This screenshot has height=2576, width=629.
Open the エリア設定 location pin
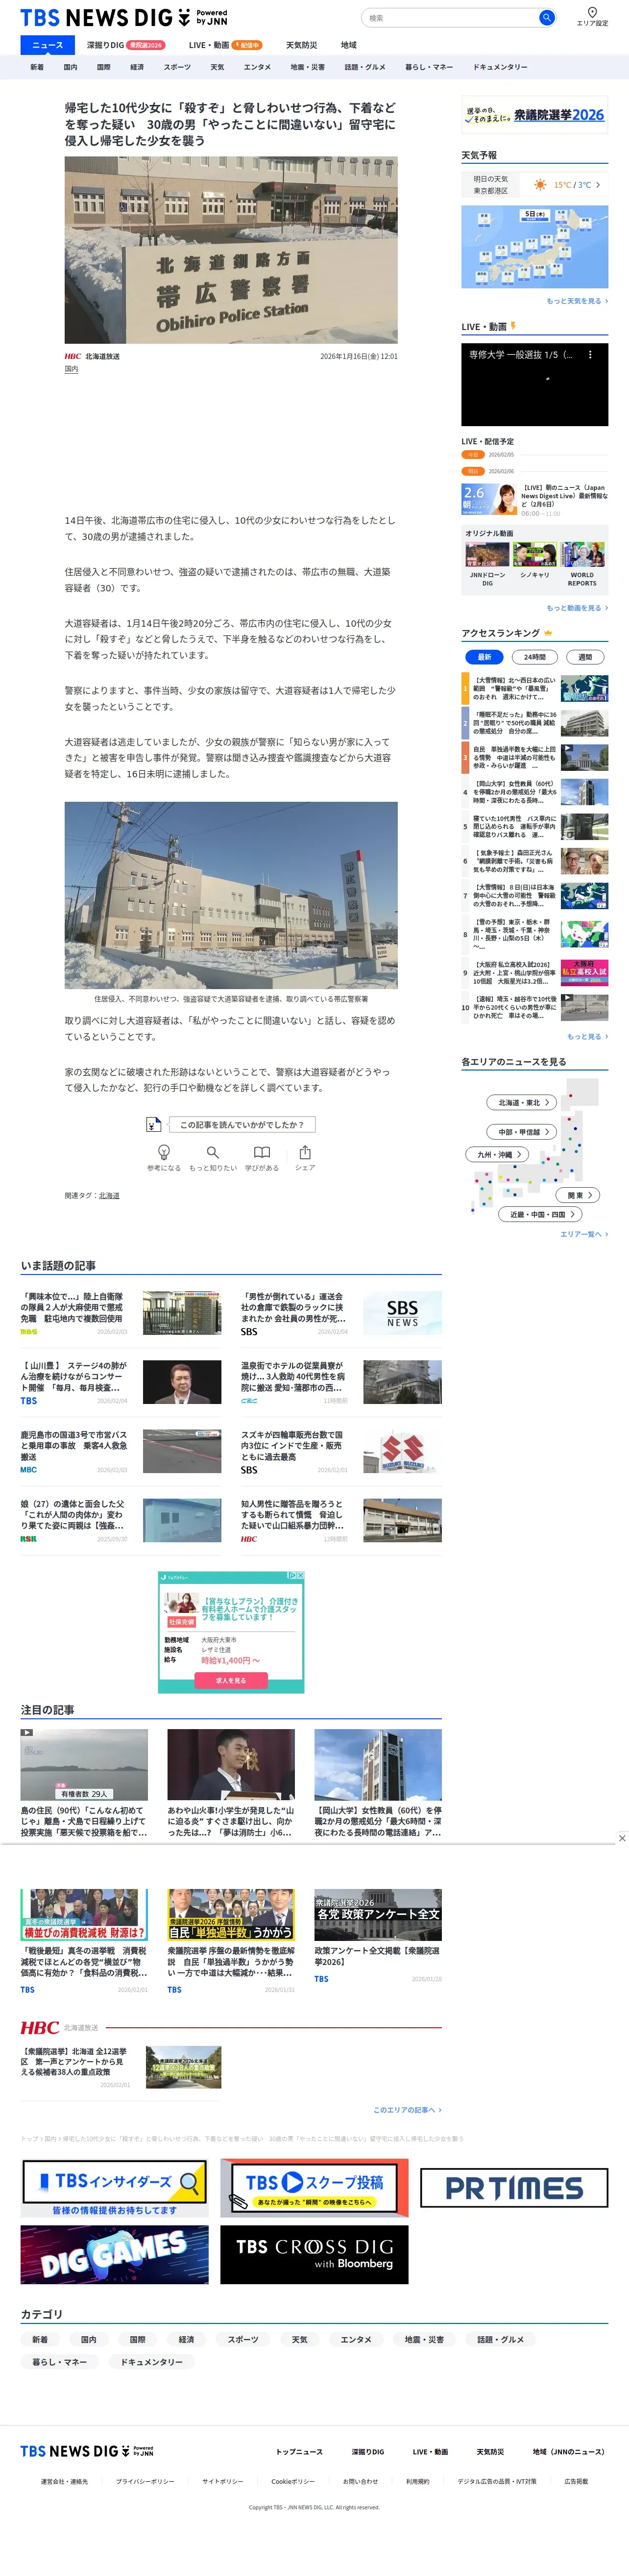click(x=592, y=17)
